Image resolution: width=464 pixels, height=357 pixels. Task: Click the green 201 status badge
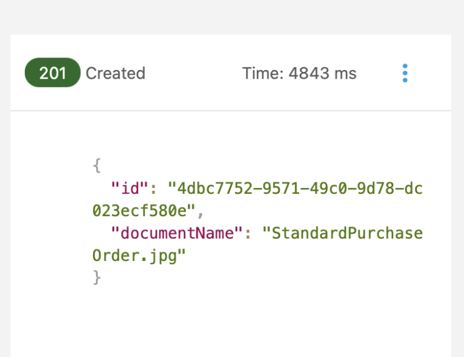pos(53,73)
